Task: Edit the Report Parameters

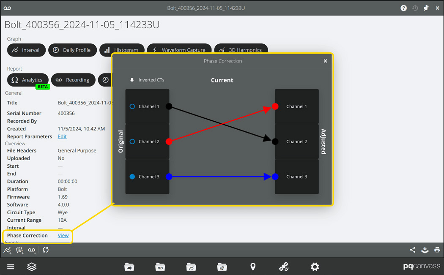Action: click(62, 136)
